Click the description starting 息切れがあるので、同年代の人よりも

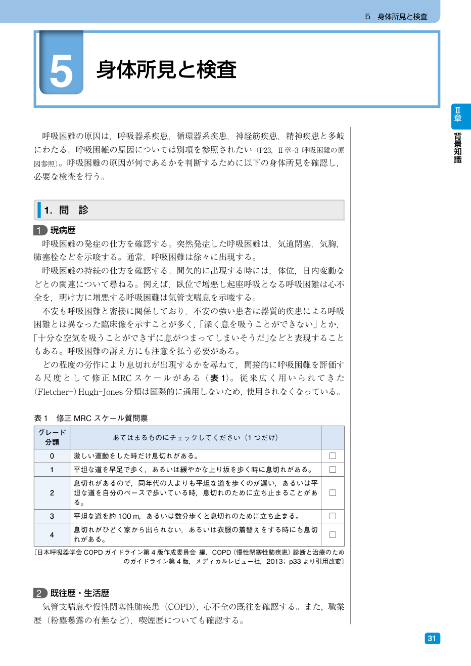click(x=196, y=492)
